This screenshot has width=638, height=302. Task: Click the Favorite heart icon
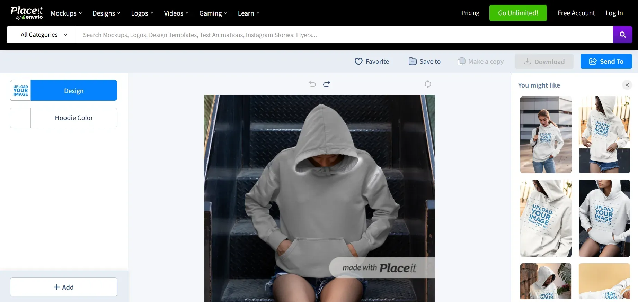pyautogui.click(x=358, y=62)
